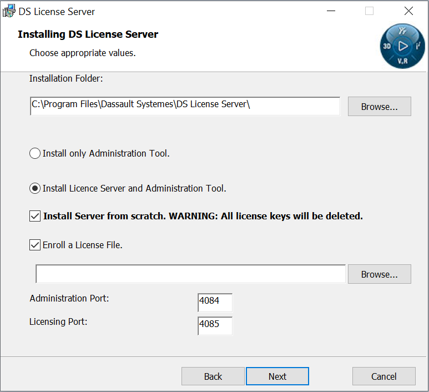This screenshot has width=429, height=392.
Task: Click the Administration Port field 4084
Action: click(x=215, y=303)
